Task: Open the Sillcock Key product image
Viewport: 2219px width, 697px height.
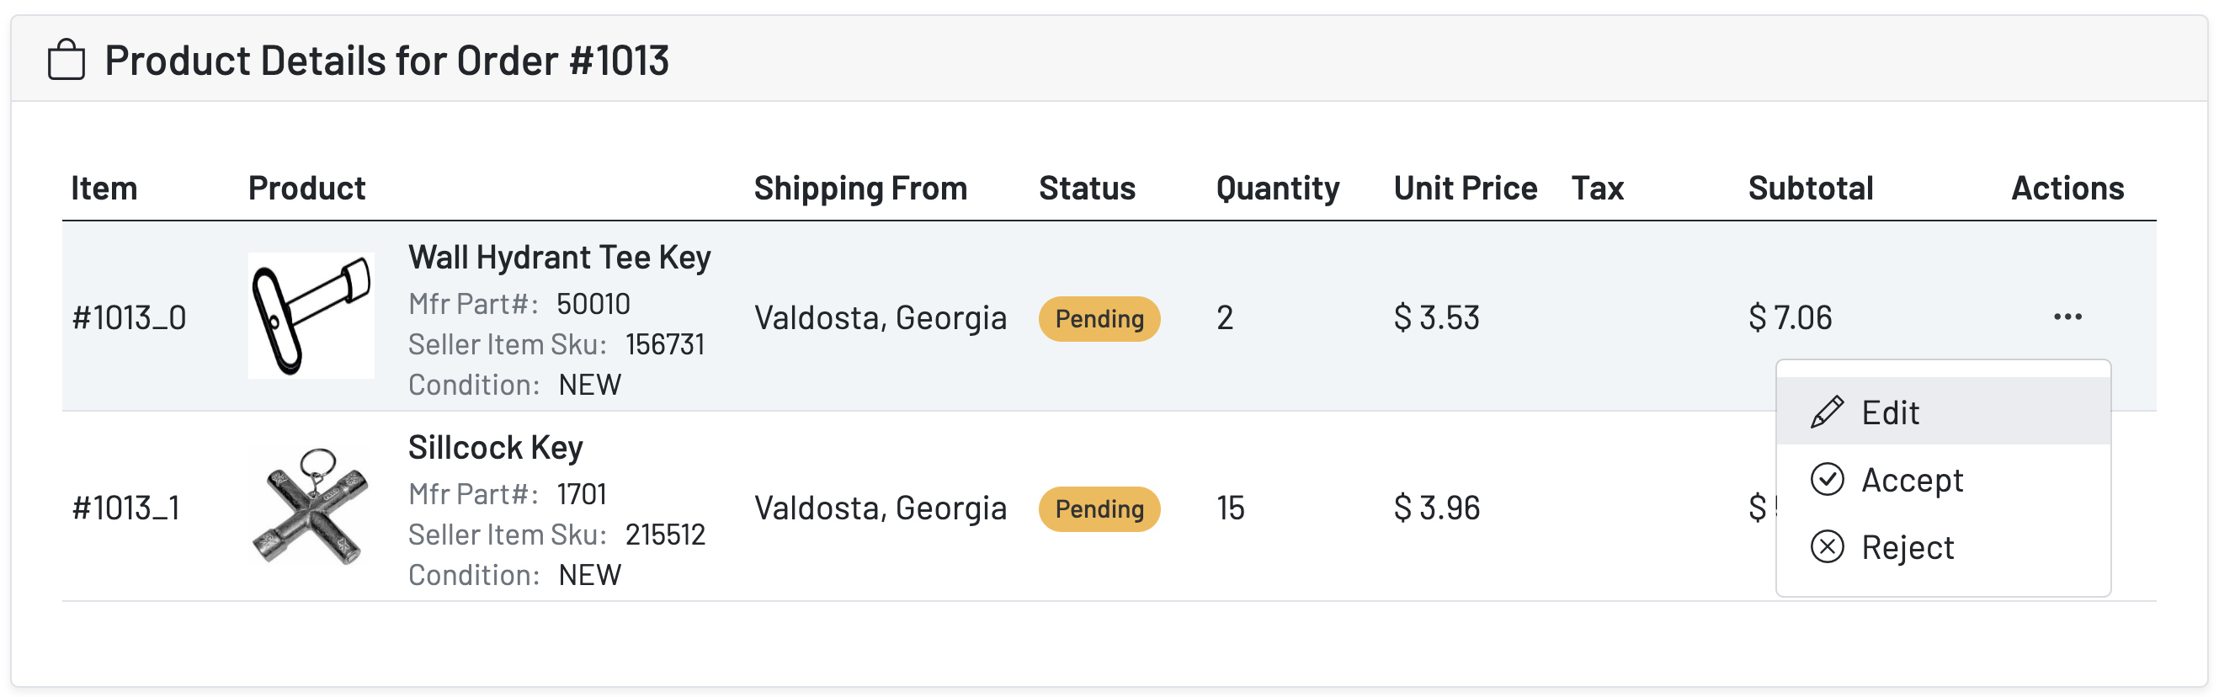Action: coord(311,506)
